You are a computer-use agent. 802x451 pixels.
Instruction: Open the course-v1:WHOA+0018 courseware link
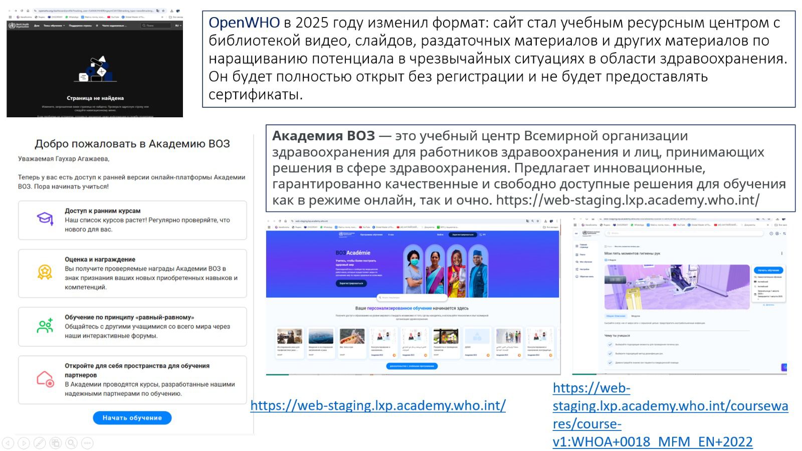click(x=670, y=414)
